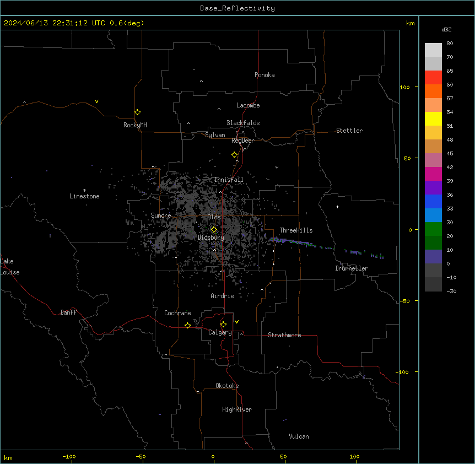Click the Airdrie label
This screenshot has height=464, width=475.
click(x=223, y=296)
